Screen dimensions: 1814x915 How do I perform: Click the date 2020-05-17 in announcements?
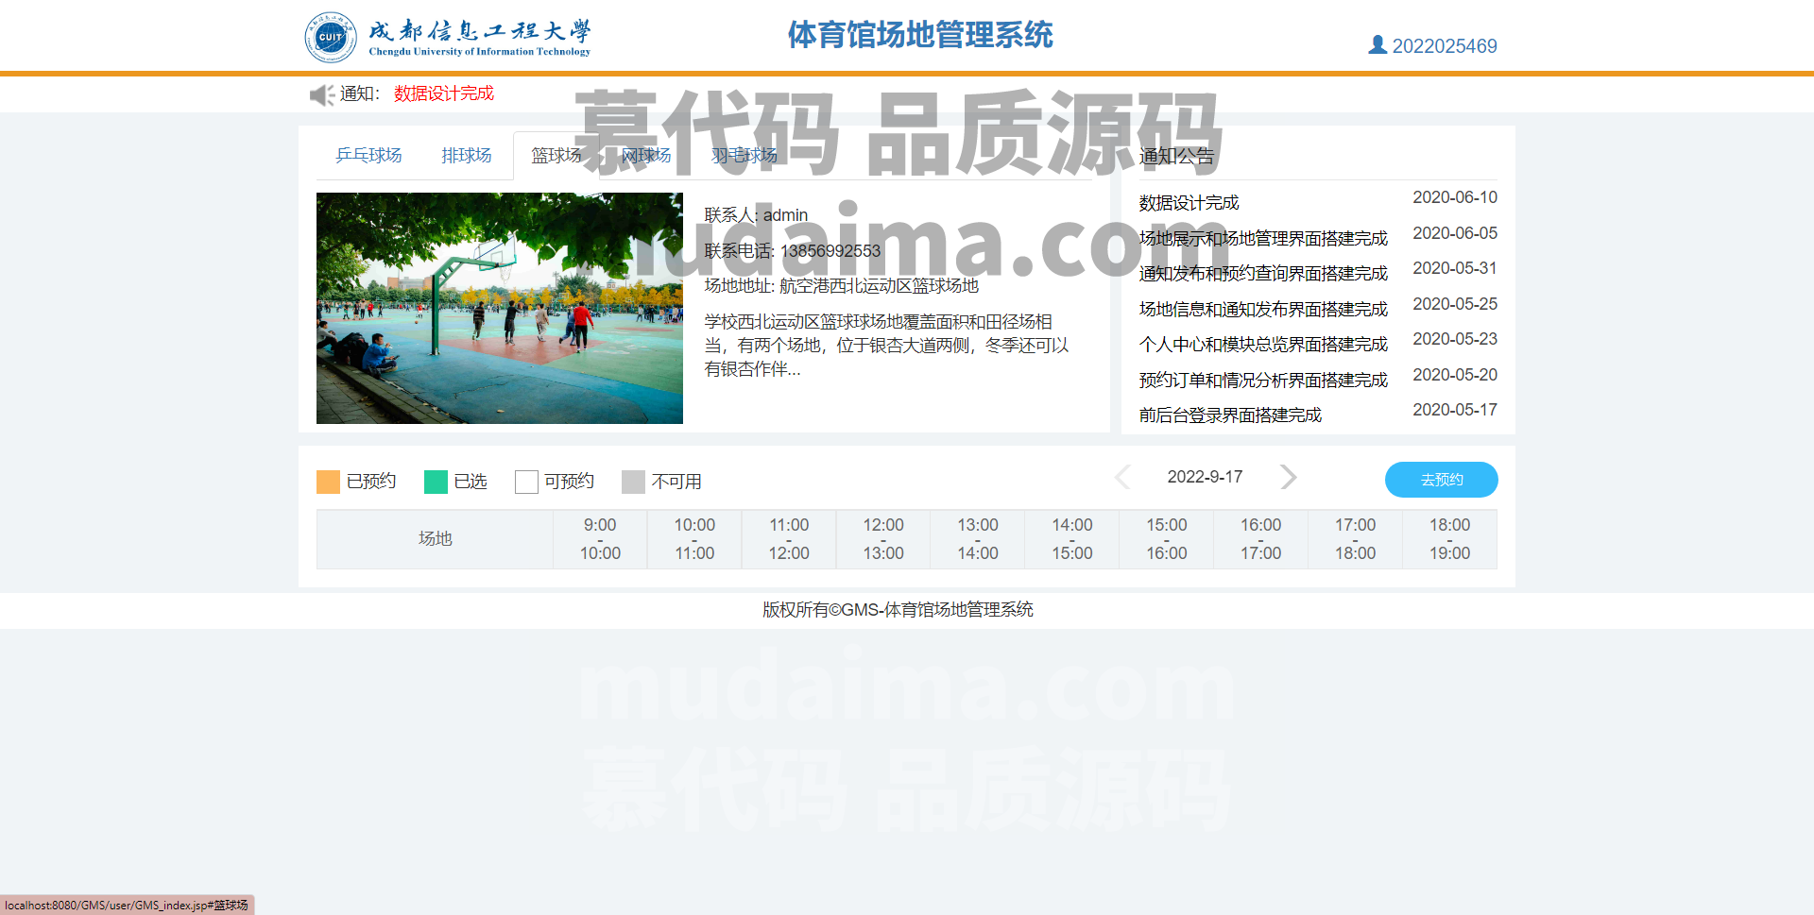click(x=1455, y=410)
